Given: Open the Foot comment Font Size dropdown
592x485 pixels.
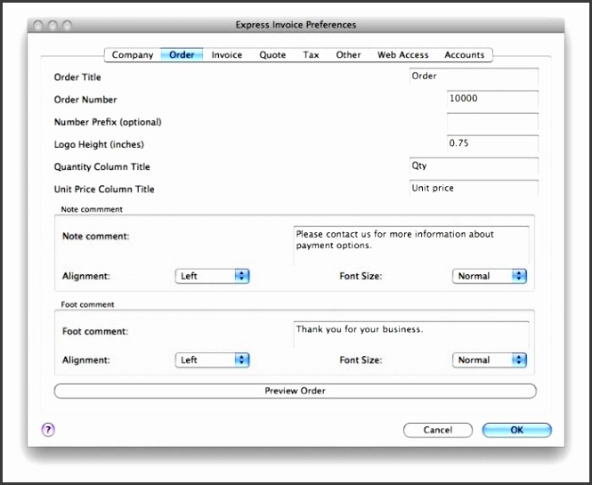Looking at the screenshot, I should click(490, 360).
